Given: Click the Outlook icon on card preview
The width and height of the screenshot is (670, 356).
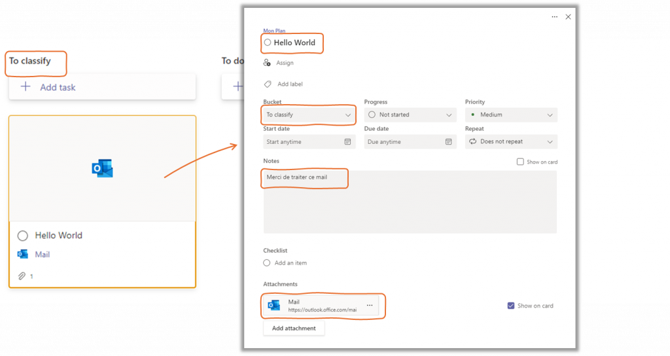Looking at the screenshot, I should click(x=102, y=168).
